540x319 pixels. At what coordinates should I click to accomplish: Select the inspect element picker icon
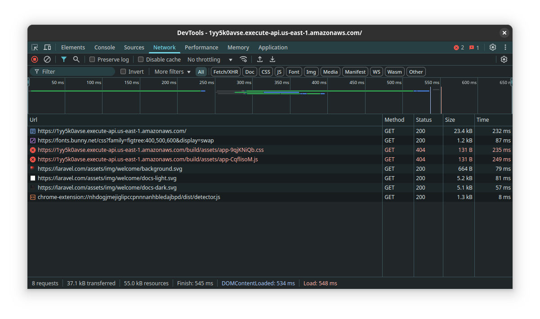point(35,47)
